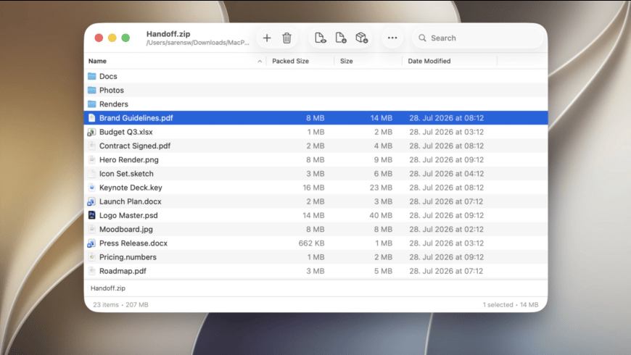631x355 pixels.
Task: Click the magnifier icon in Search
Action: point(422,38)
